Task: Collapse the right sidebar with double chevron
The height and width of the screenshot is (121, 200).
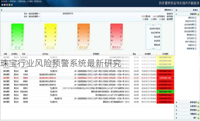Action: [177, 10]
